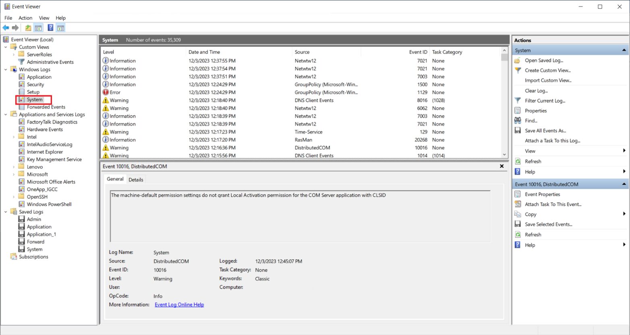Click the Save Selected Events icon
This screenshot has width=630, height=335.
517,224
